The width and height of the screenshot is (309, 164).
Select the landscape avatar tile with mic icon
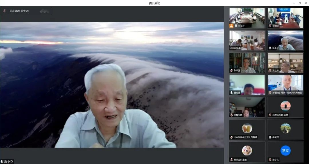285,129
